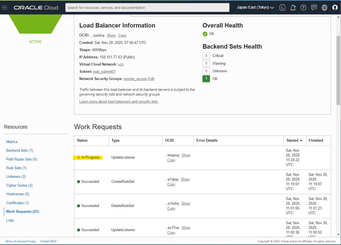Open the support chat icon
341x245 pixels.
click(x=314, y=7)
